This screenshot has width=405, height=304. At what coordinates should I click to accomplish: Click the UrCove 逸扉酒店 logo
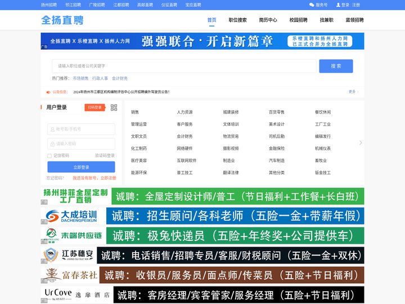pos(76,294)
